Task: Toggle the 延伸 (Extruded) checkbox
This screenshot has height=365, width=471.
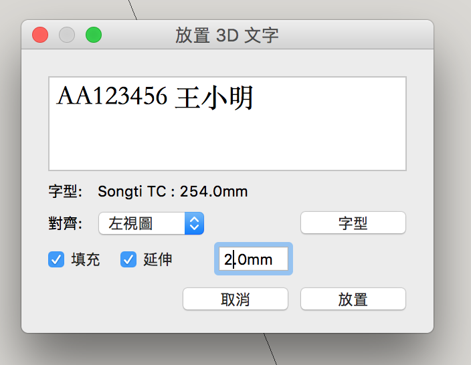Action: (128, 259)
